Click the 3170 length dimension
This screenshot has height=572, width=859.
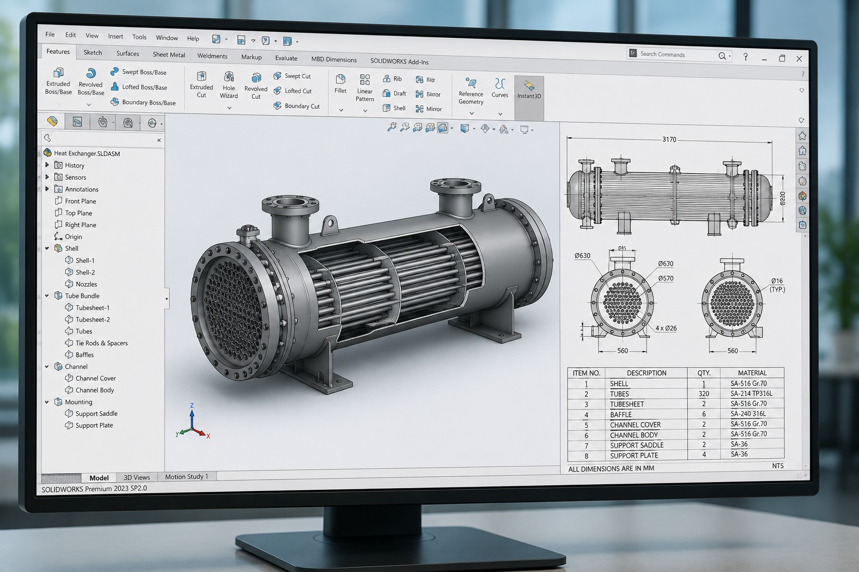coord(669,139)
